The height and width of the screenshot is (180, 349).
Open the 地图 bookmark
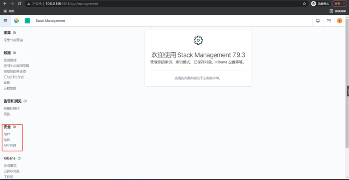point(9,11)
